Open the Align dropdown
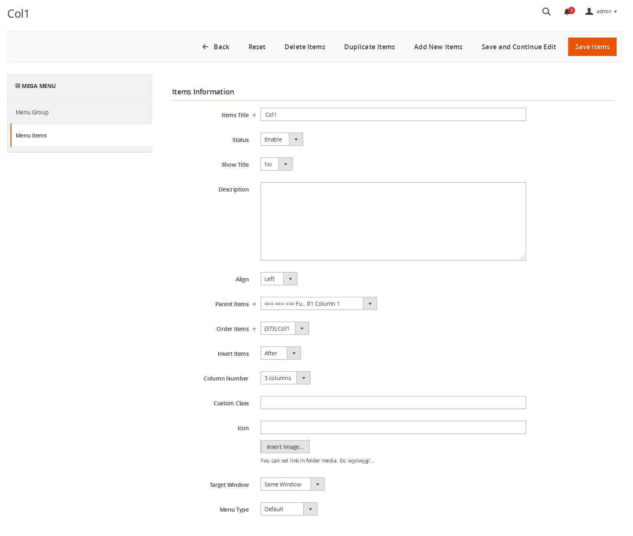 [x=278, y=279]
